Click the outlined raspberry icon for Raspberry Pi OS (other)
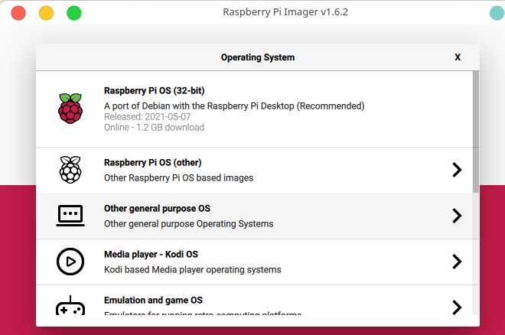Image resolution: width=505 pixels, height=335 pixels. pyautogui.click(x=70, y=170)
